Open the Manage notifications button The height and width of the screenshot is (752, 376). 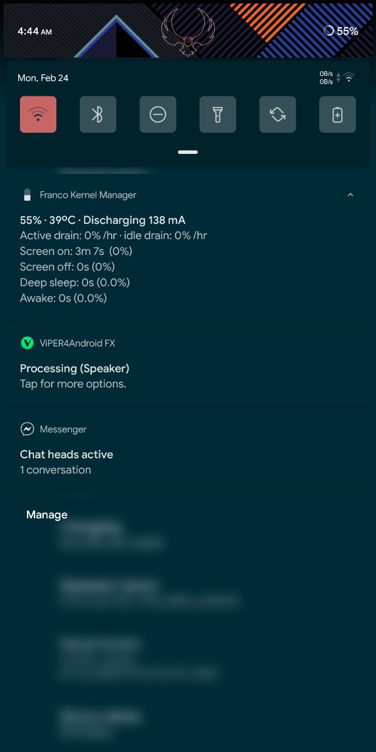[x=47, y=515]
